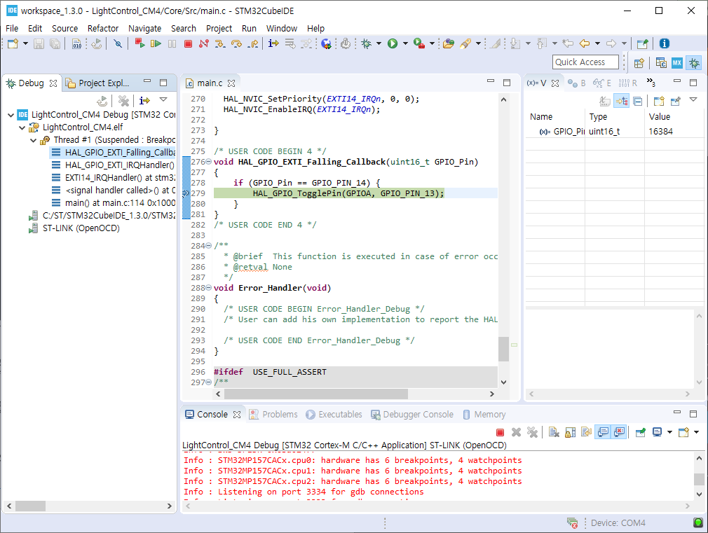Switch to the Project Explorer tab
Screen dimensions: 708x533
coord(97,83)
